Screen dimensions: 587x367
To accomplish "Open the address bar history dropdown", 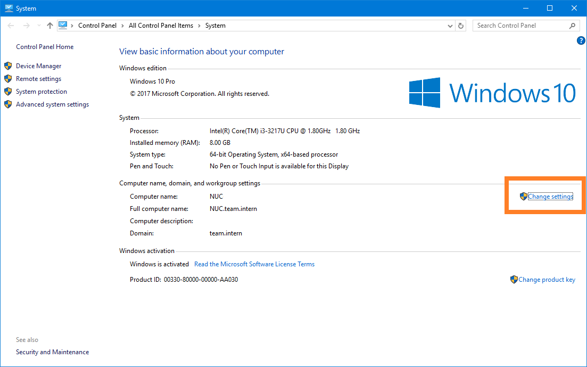I will [450, 26].
